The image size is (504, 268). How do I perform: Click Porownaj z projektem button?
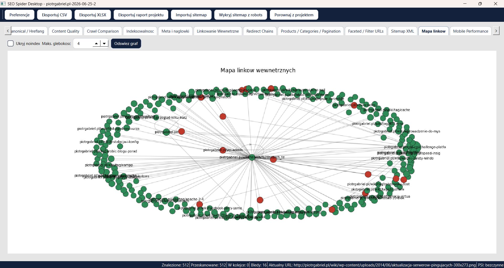[294, 15]
